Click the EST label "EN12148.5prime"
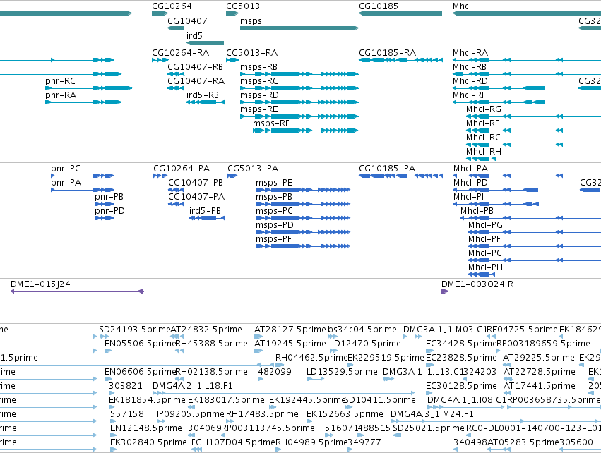The image size is (601, 453). pyautogui.click(x=146, y=428)
